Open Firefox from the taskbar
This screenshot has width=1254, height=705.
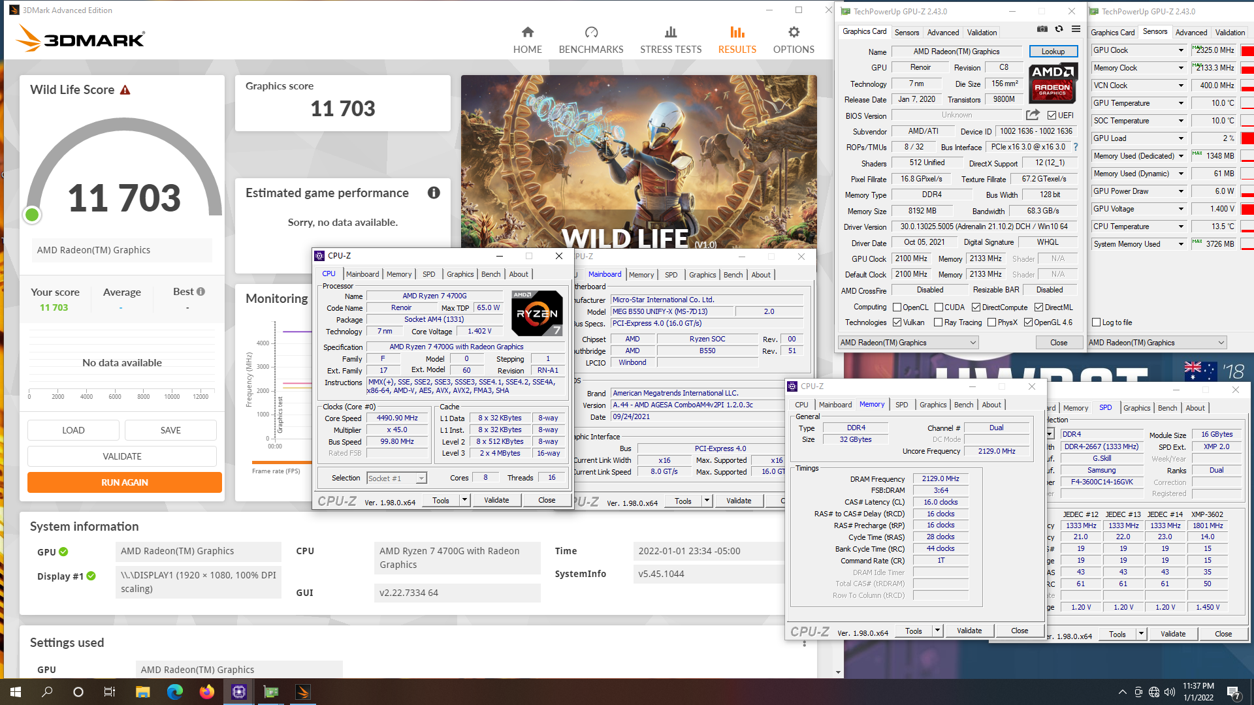207,692
